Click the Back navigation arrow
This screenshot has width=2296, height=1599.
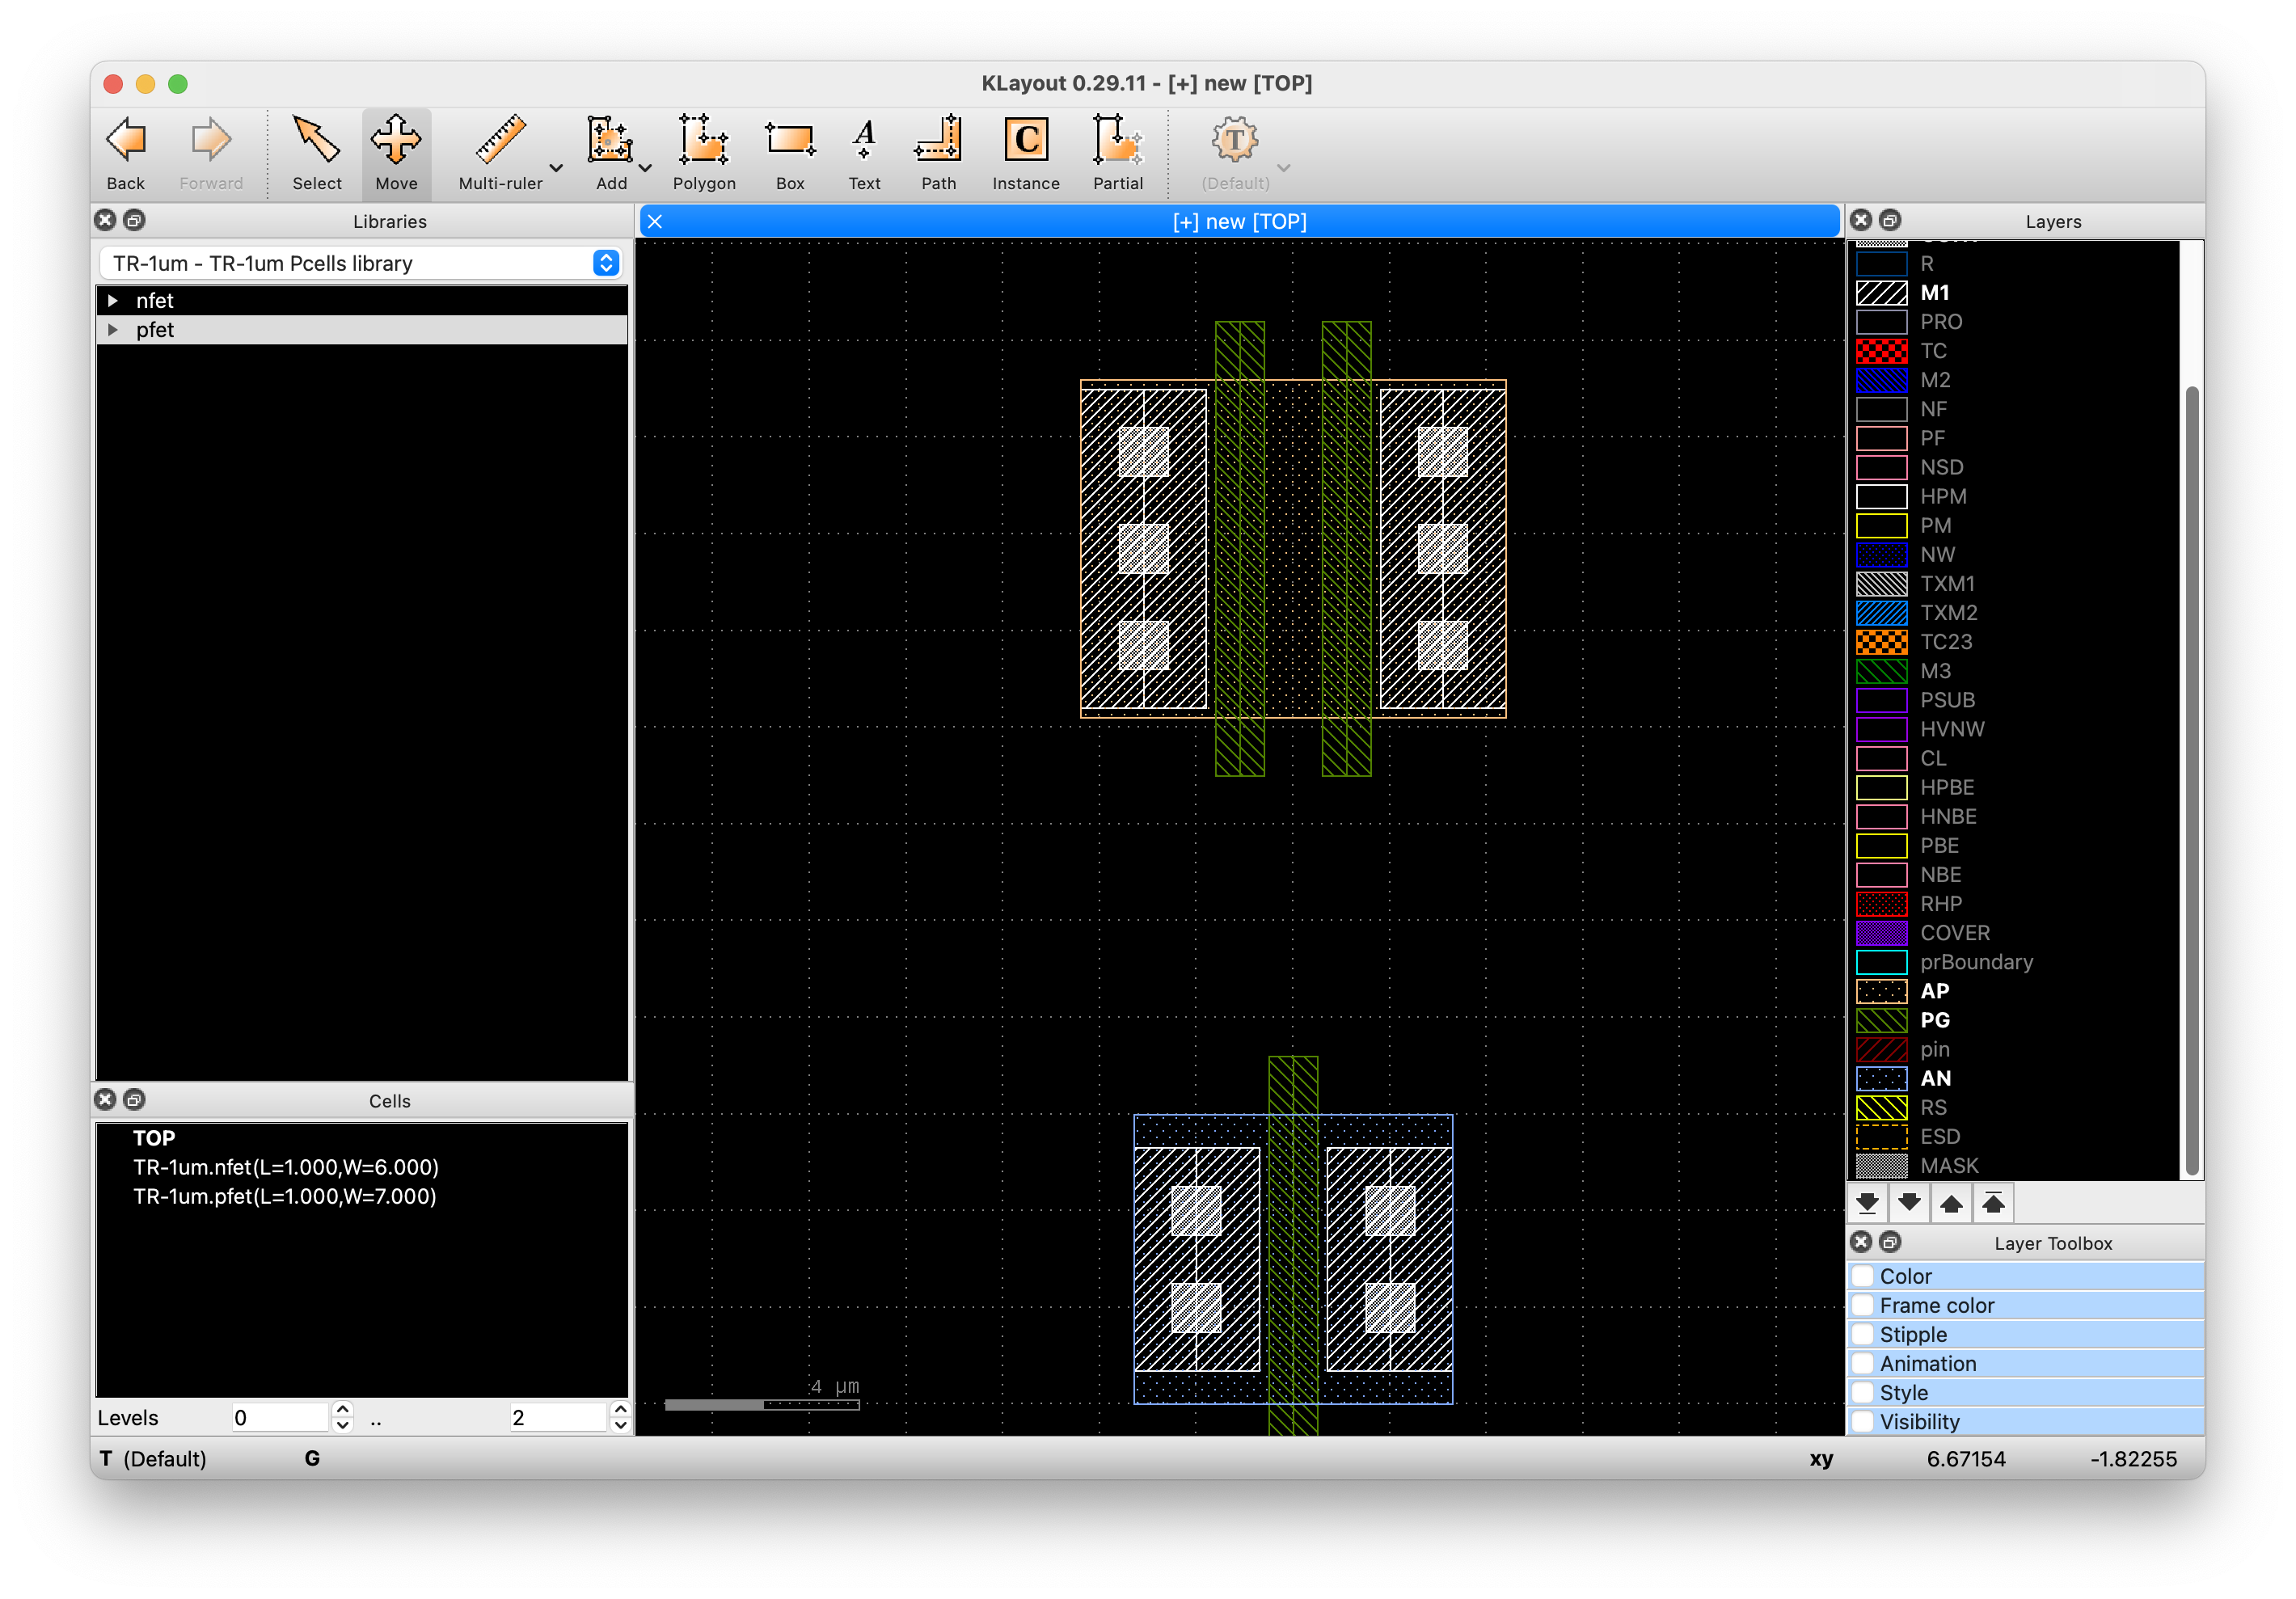pos(125,152)
